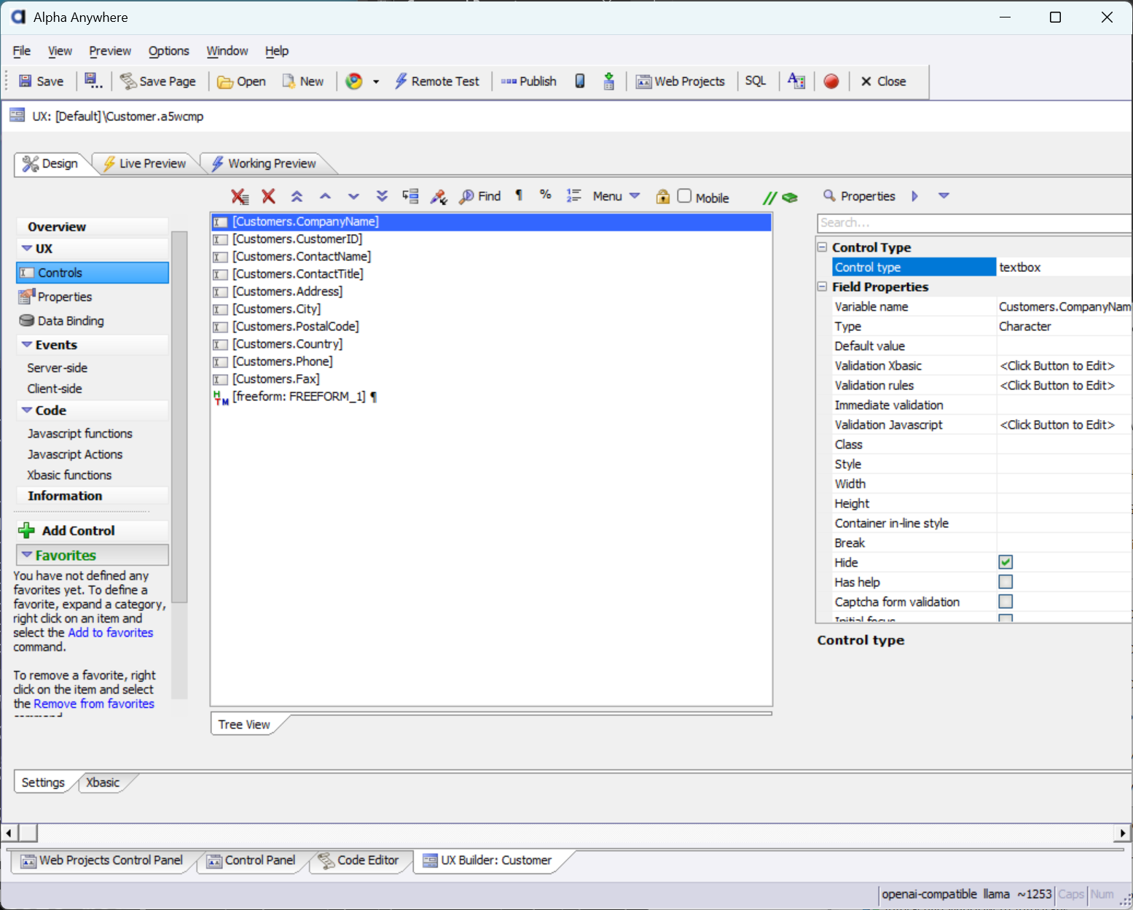
Task: Move control up one position
Action: 325,196
